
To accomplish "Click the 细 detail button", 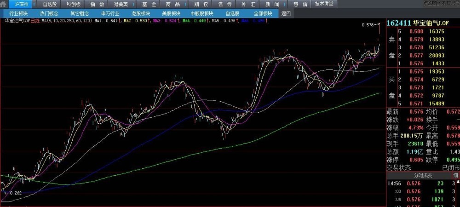I will point(455,176).
